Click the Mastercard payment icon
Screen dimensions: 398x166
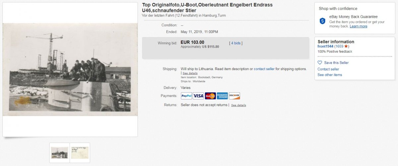[210, 96]
